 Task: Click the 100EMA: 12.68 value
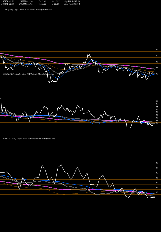[x=27, y=1]
